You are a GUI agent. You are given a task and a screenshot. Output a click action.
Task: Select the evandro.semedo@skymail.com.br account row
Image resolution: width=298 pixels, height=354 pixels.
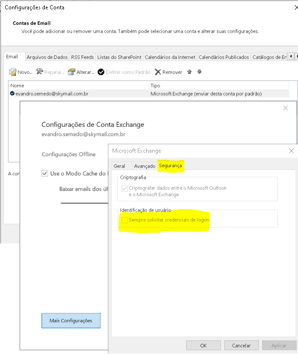[x=149, y=94]
